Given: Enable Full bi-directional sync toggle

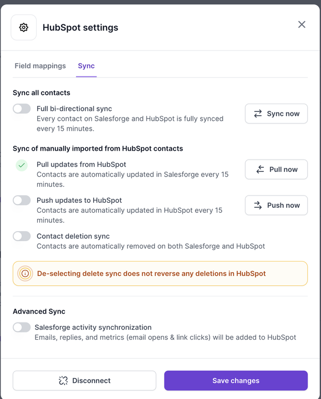Looking at the screenshot, I should pyautogui.click(x=22, y=109).
